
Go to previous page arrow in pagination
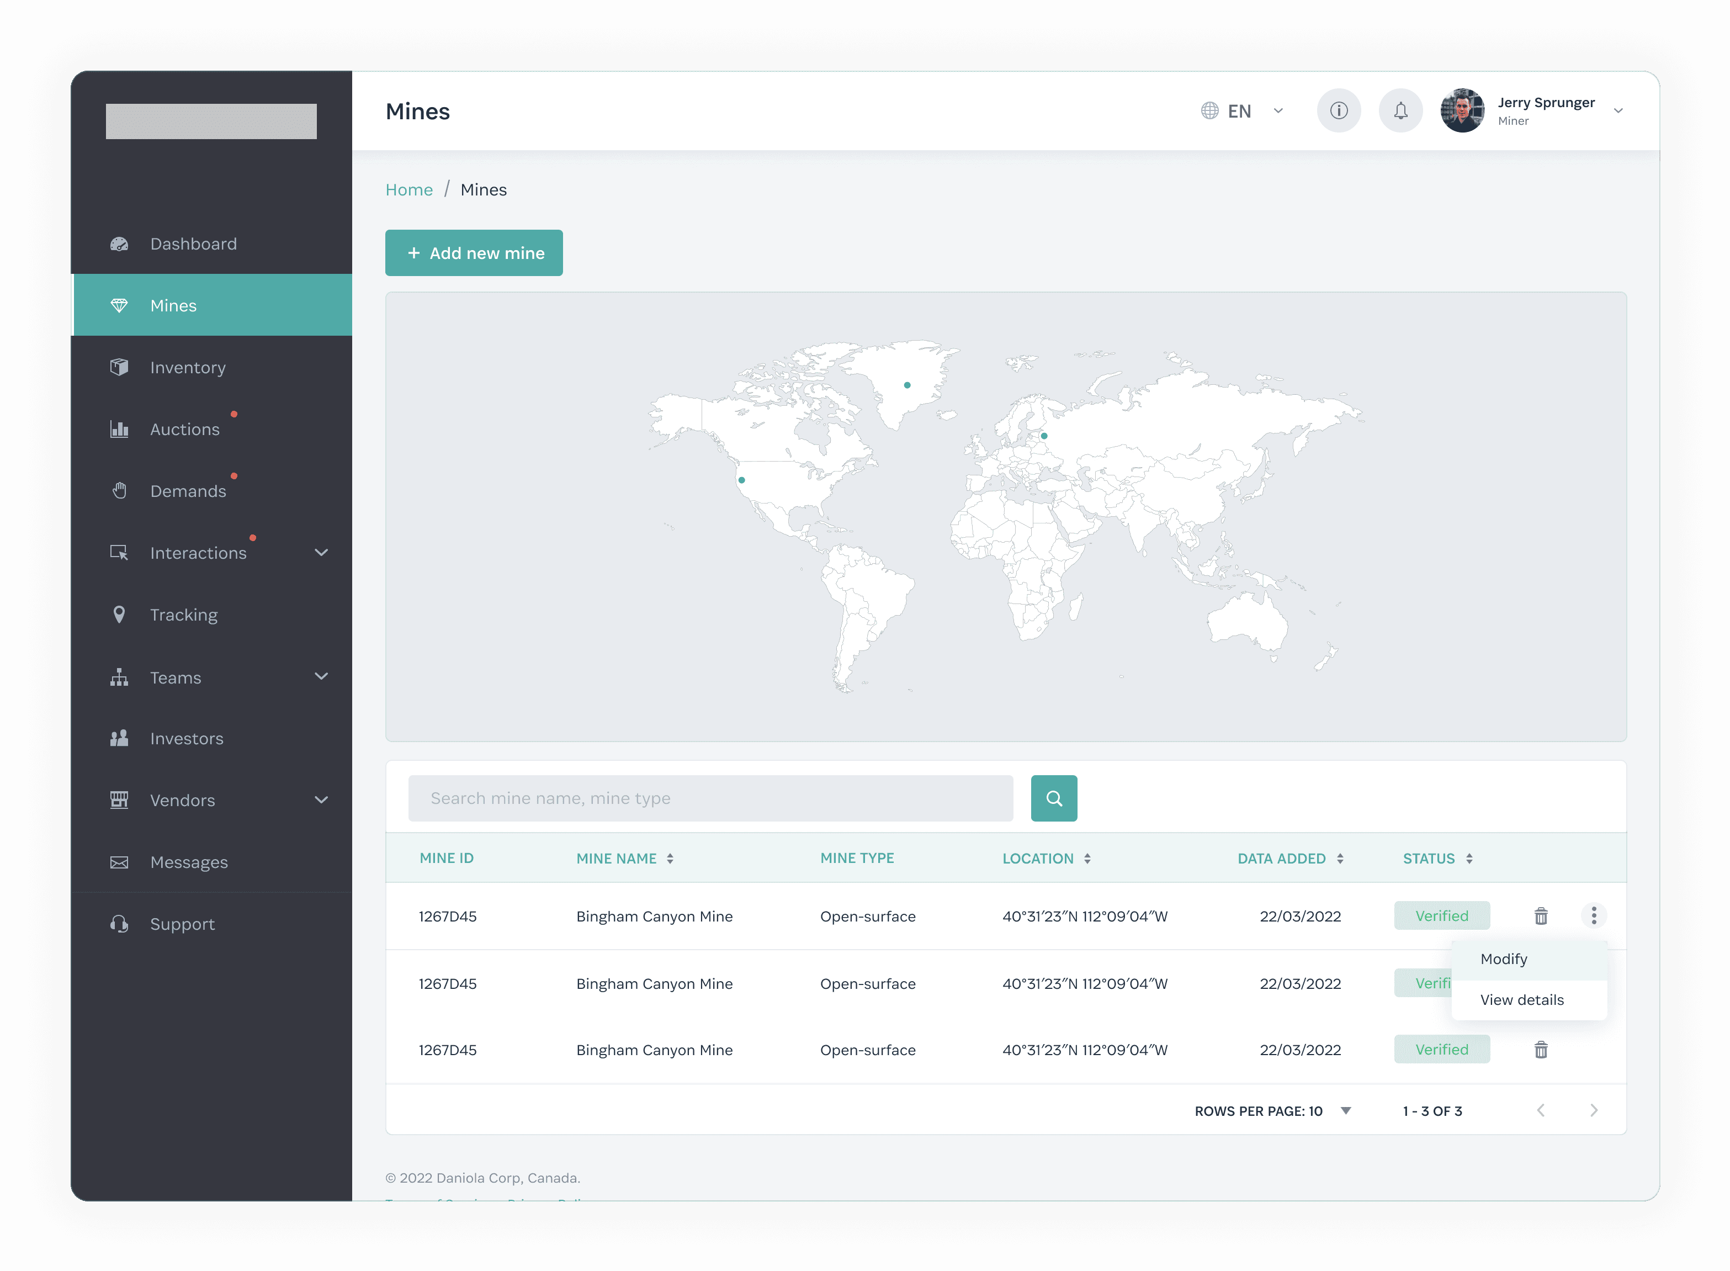tap(1540, 1110)
